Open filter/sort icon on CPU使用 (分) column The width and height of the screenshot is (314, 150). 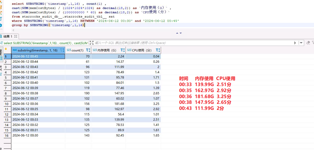pos(158,50)
